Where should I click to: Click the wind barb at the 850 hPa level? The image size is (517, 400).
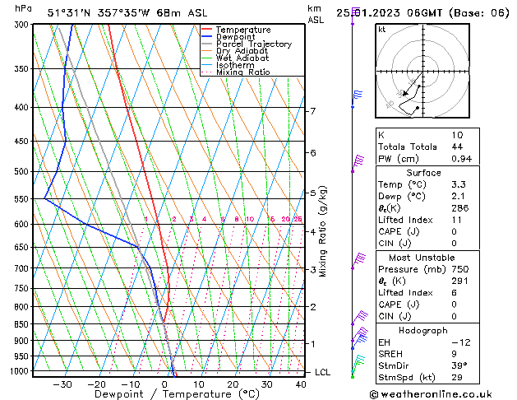click(x=359, y=318)
